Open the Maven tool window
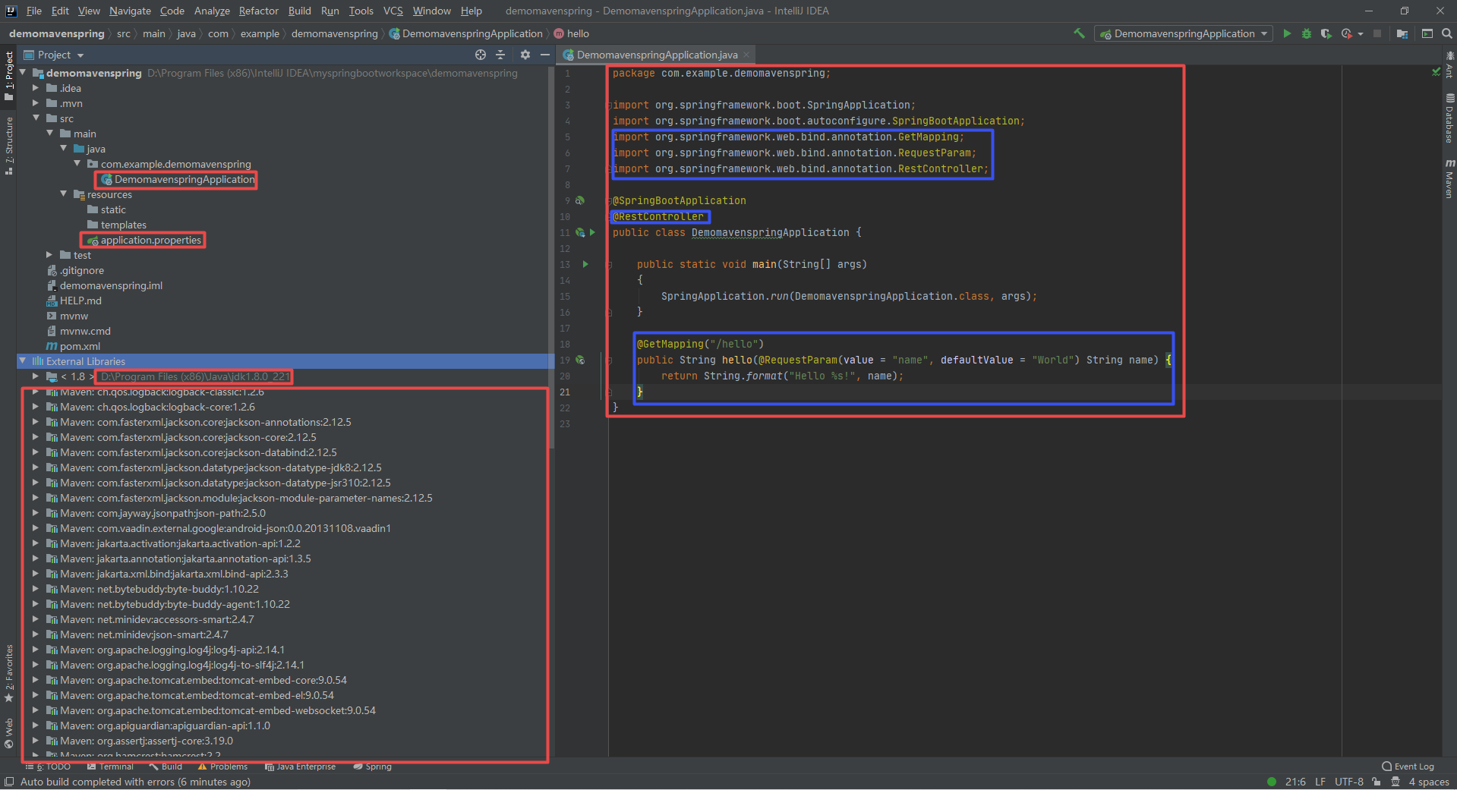The width and height of the screenshot is (1457, 790). coord(1449,179)
